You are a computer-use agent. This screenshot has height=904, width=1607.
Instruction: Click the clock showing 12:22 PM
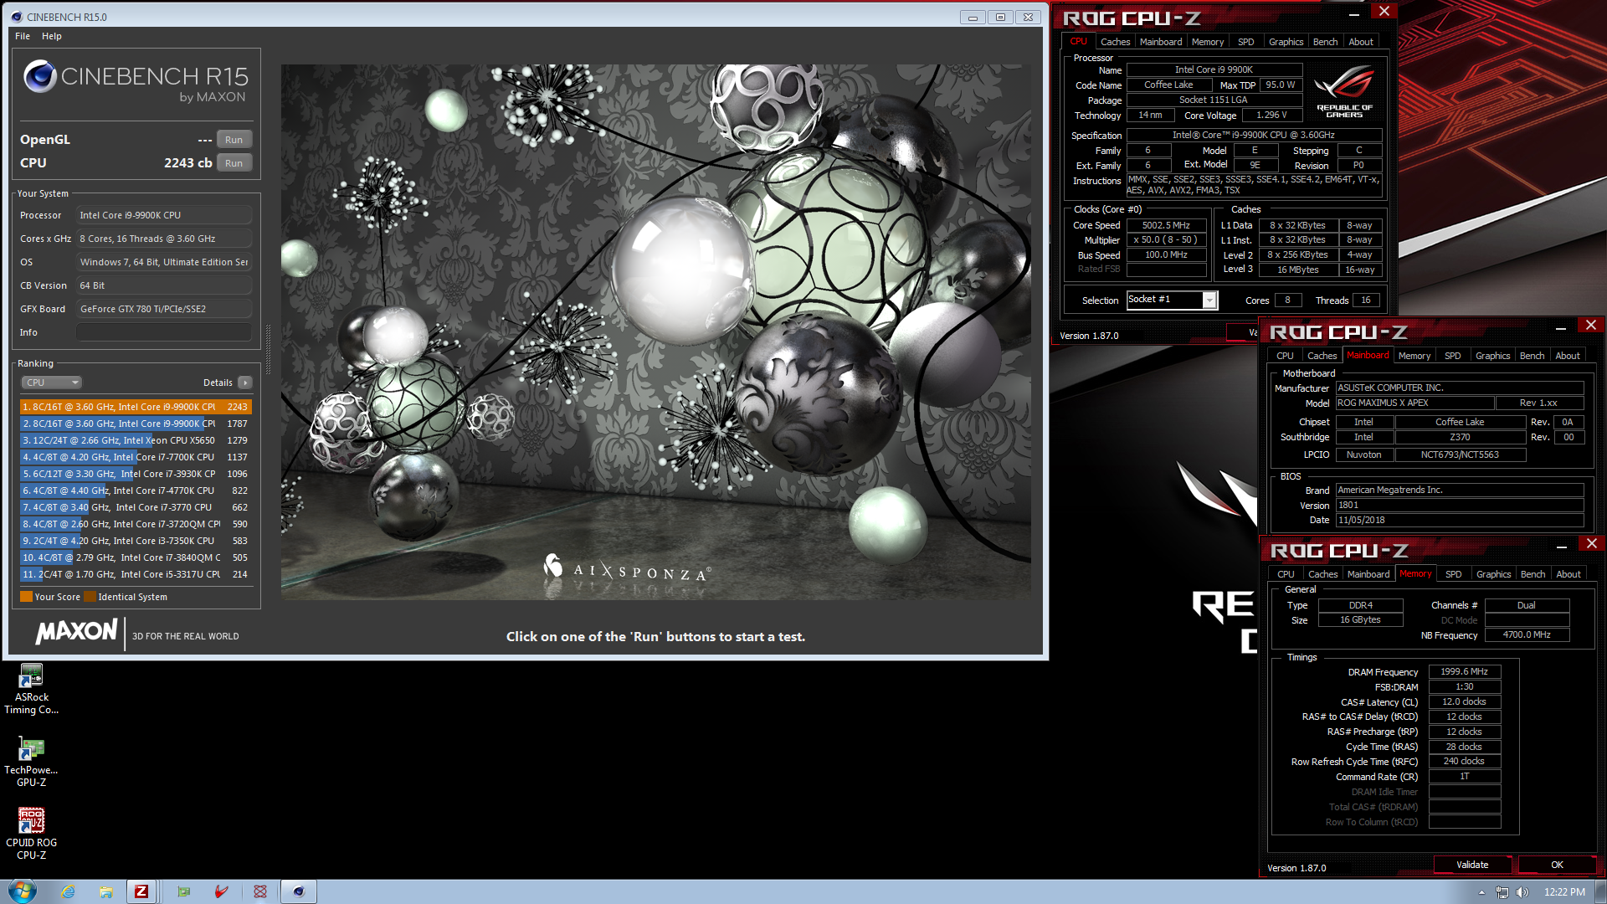(x=1564, y=892)
